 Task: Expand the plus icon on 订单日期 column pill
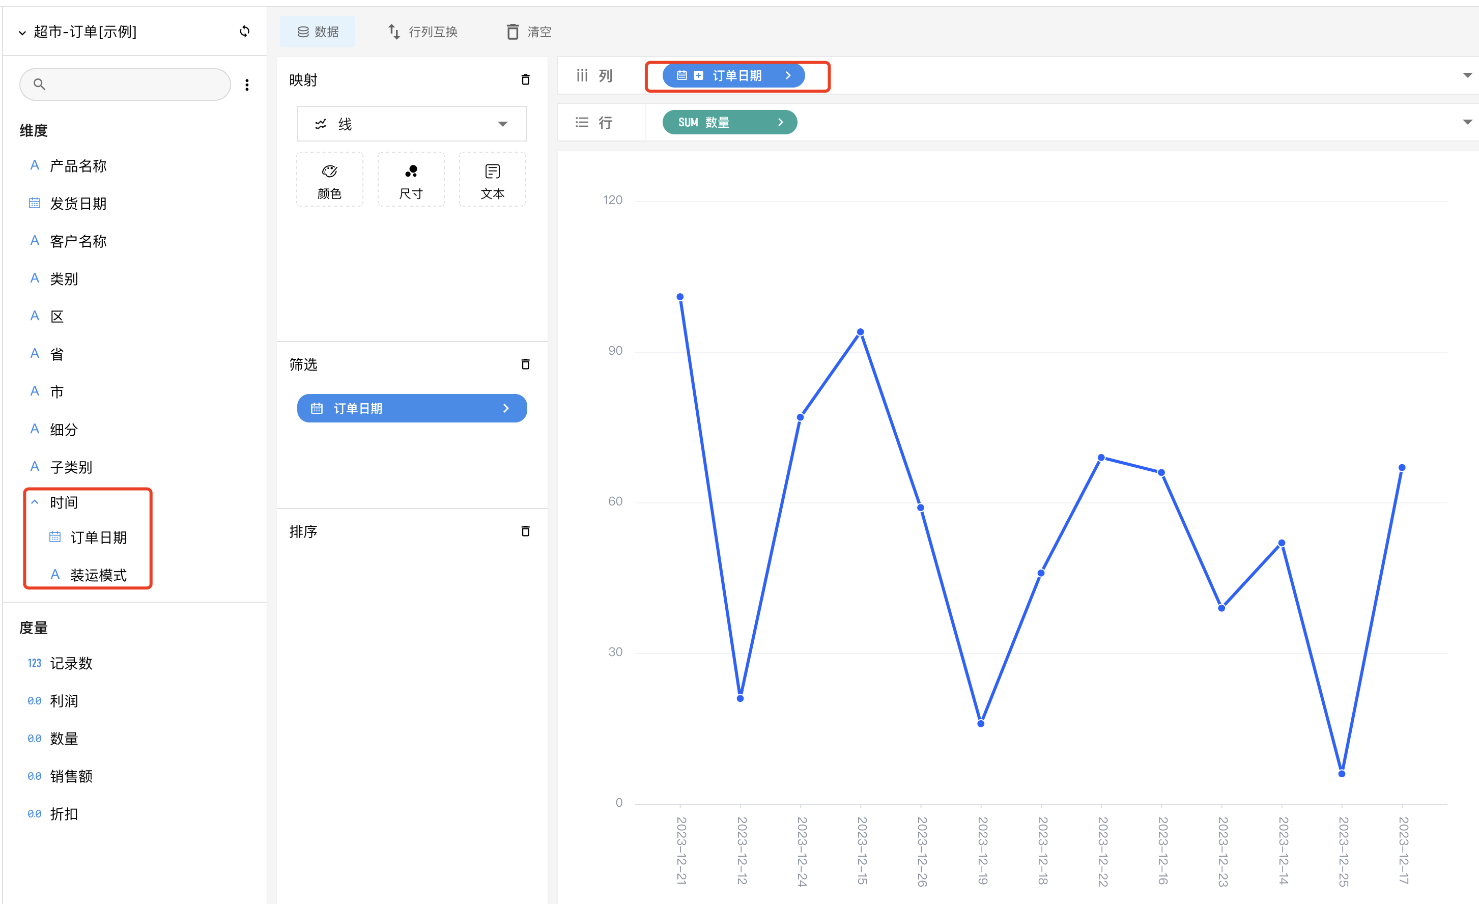tap(698, 76)
